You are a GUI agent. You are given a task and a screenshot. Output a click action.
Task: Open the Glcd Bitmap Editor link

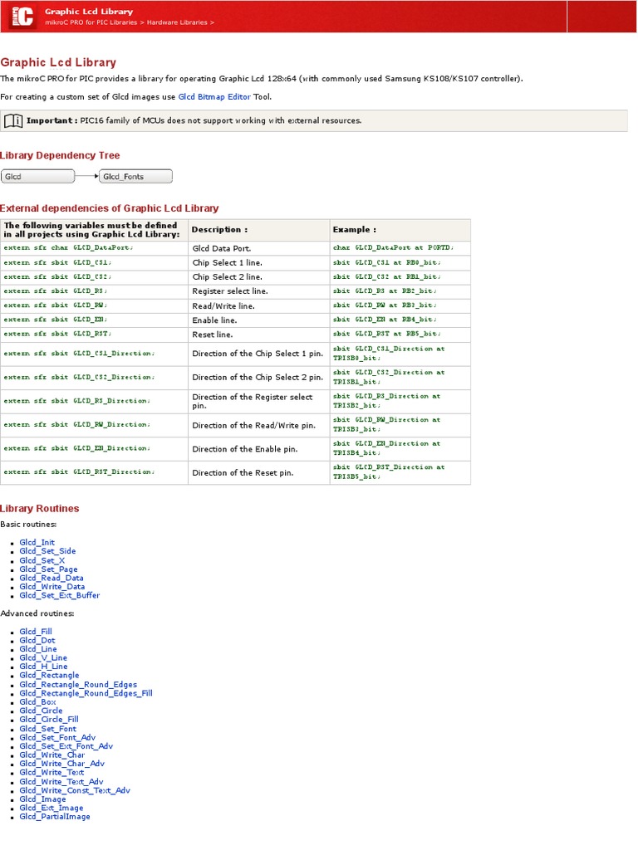click(x=214, y=97)
